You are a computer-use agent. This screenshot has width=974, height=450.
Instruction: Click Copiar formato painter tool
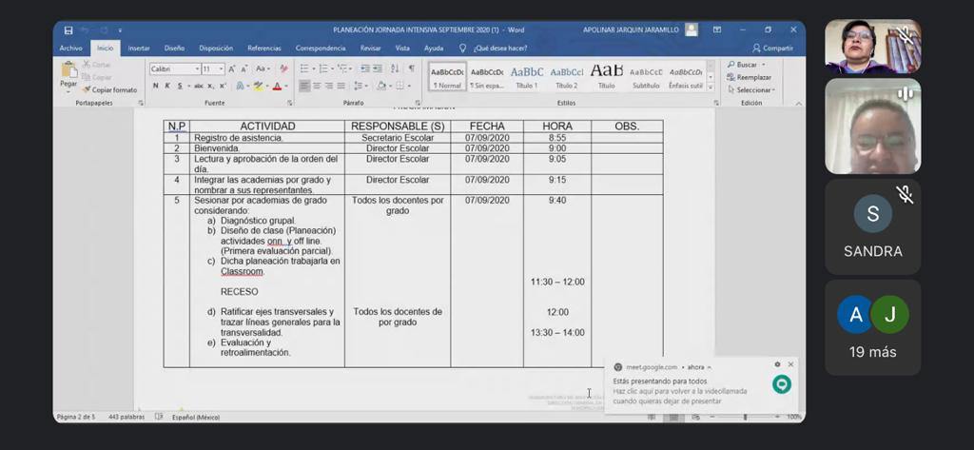pyautogui.click(x=109, y=90)
